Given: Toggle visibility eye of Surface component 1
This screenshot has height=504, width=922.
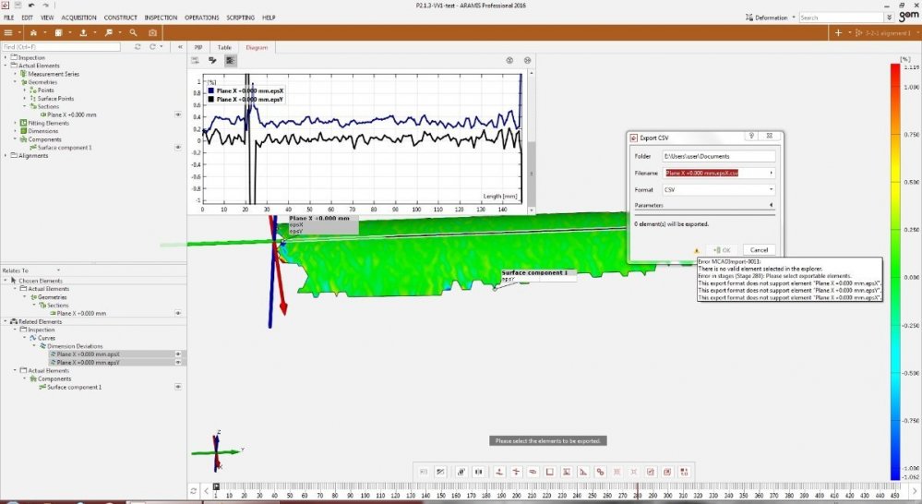Looking at the screenshot, I should tap(177, 147).
